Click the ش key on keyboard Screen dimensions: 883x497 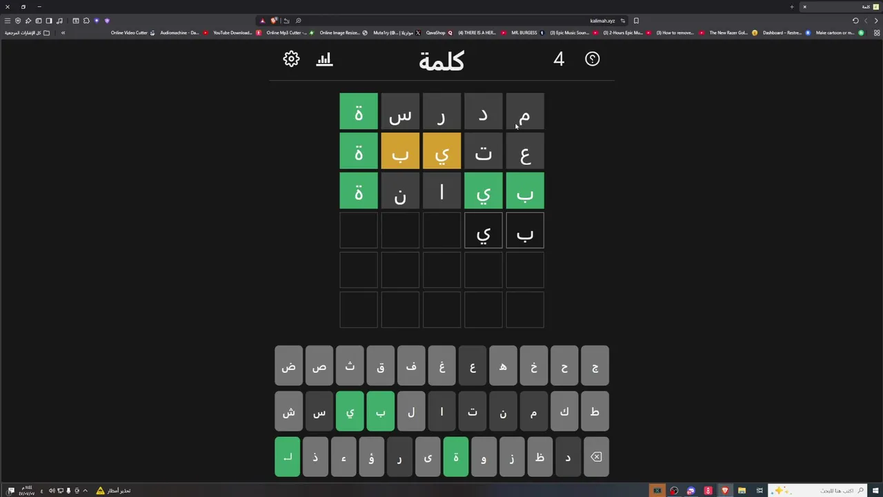(288, 411)
